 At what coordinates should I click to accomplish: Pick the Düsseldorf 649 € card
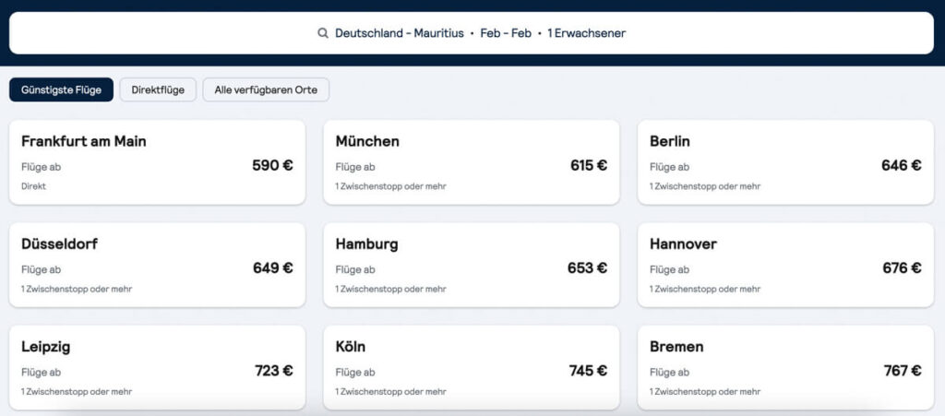point(157,265)
